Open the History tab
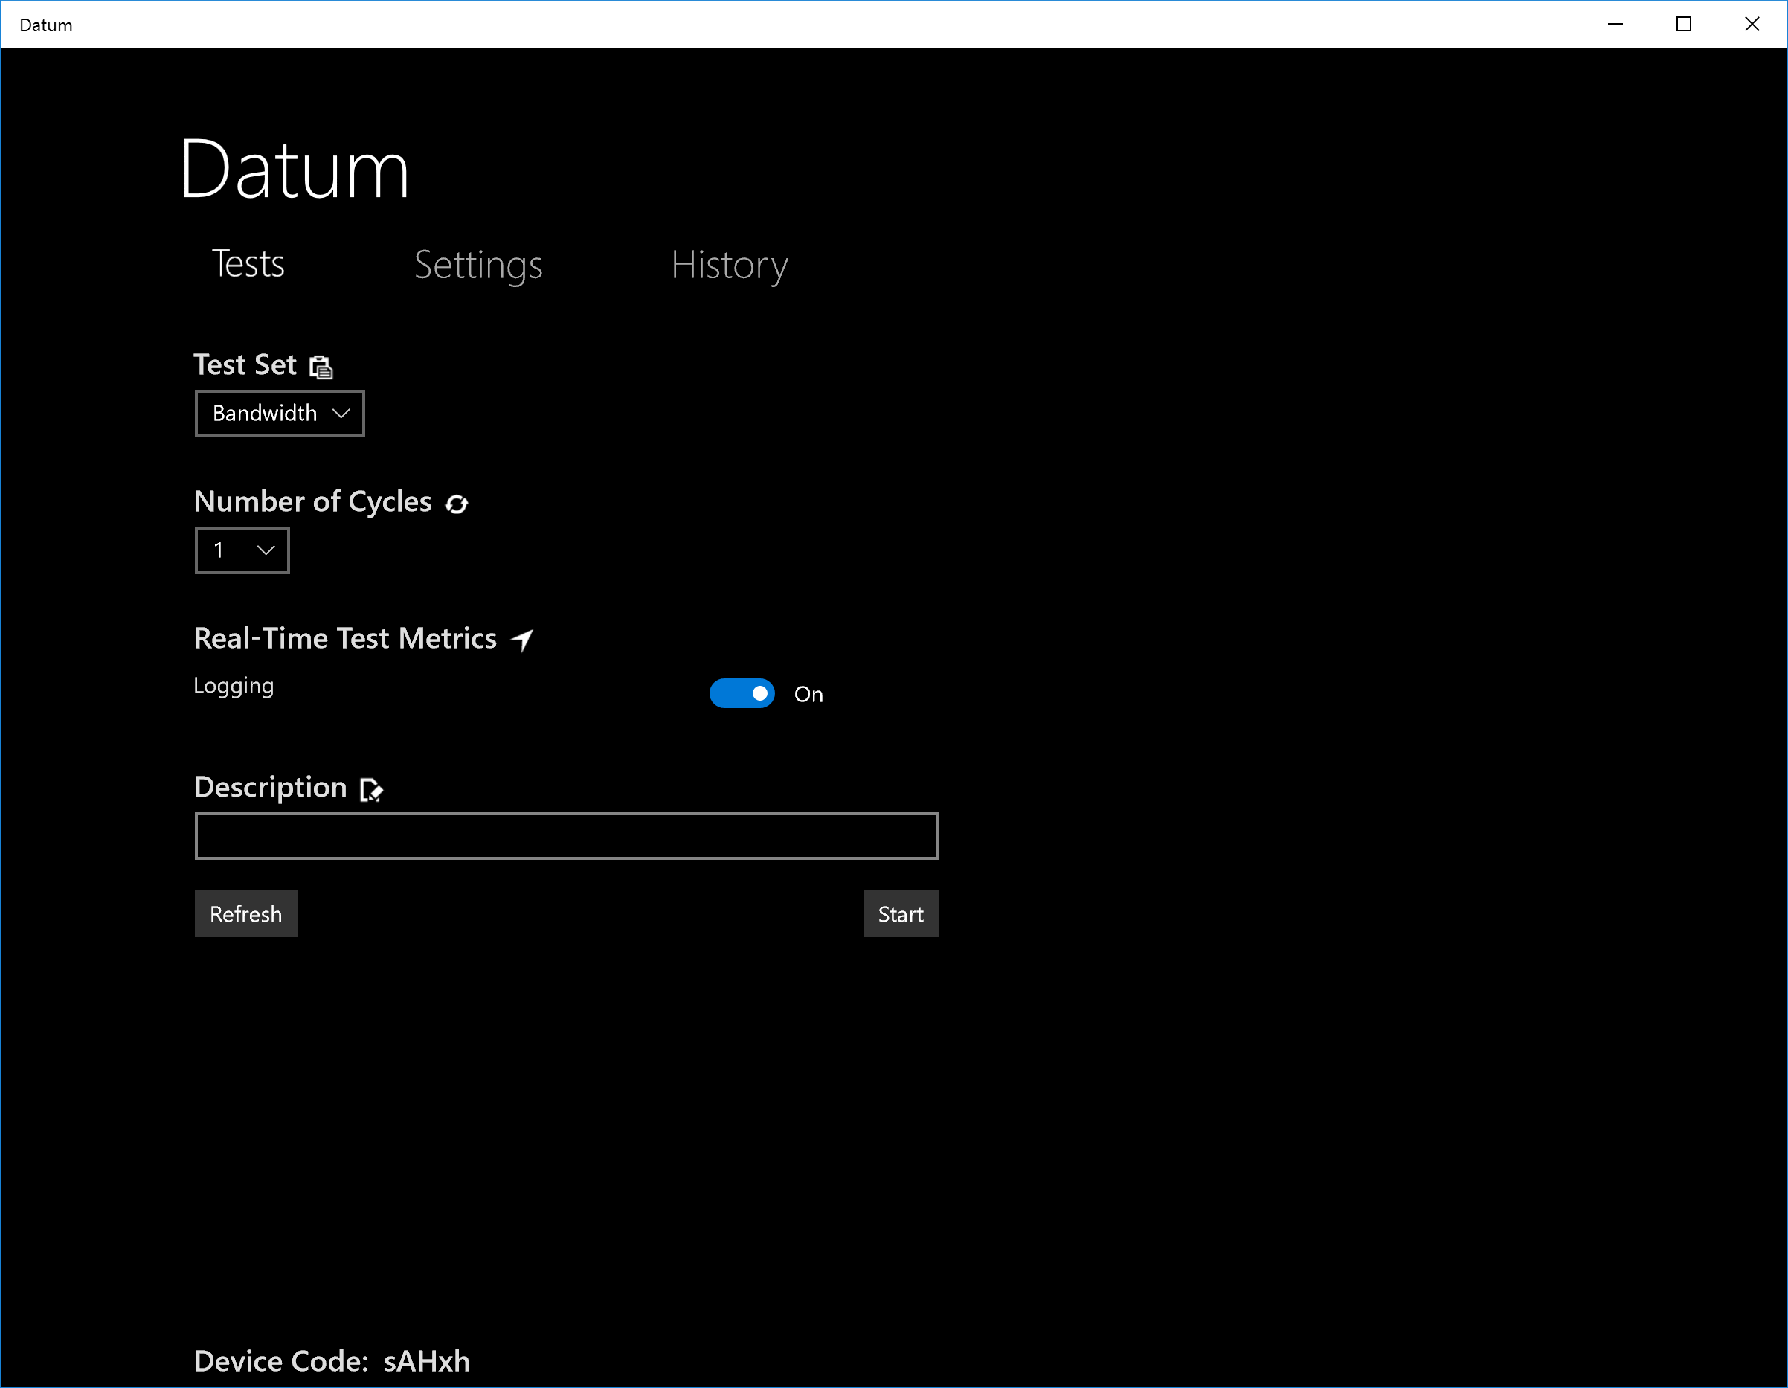The height and width of the screenshot is (1388, 1788). (729, 265)
